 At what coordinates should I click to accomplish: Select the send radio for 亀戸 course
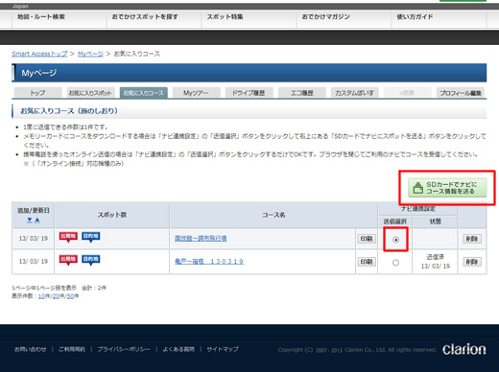(395, 263)
